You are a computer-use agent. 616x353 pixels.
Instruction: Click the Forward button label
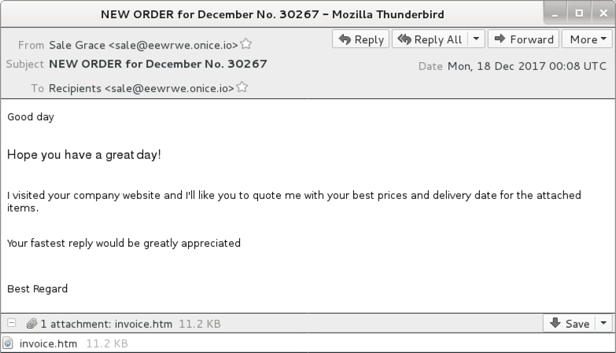(x=532, y=39)
